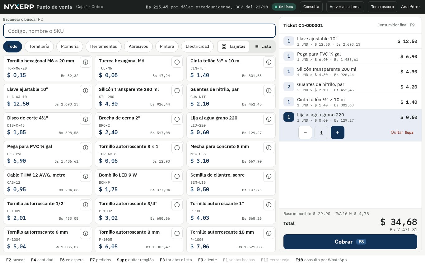This screenshot has width=425, height=265.
Task: Toggle Tema oscuro
Action: pos(382,7)
